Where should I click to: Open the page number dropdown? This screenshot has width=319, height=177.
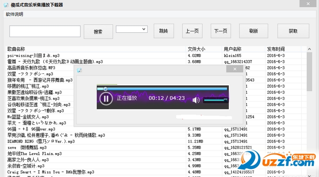point(131,29)
